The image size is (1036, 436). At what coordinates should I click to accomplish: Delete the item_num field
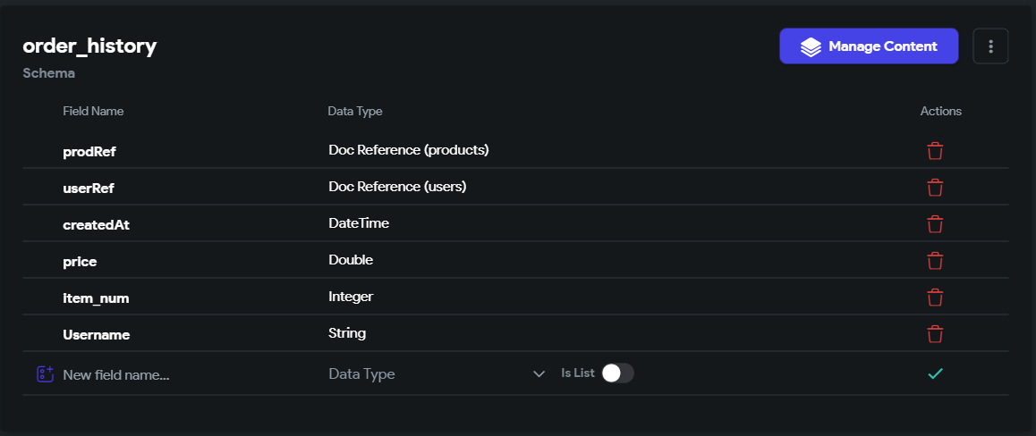tap(934, 298)
